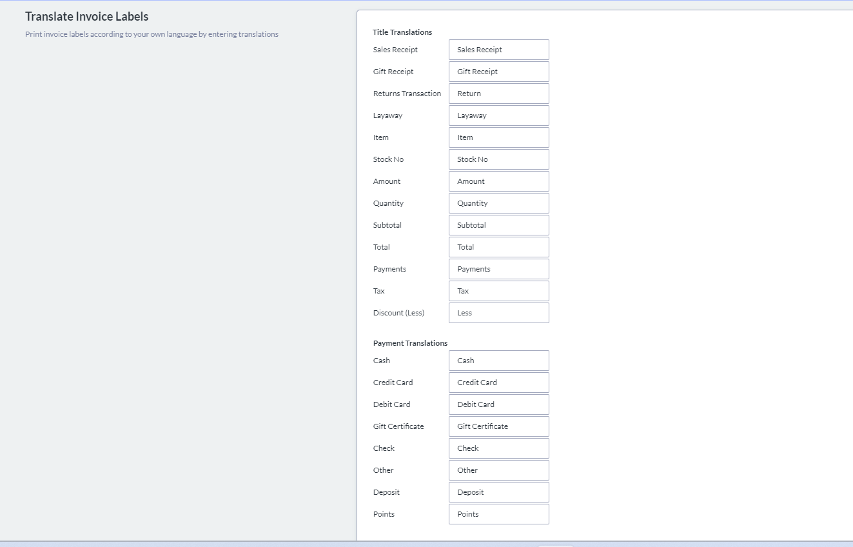Click the Quantity translation input field
Image resolution: width=853 pixels, height=547 pixels.
(498, 203)
